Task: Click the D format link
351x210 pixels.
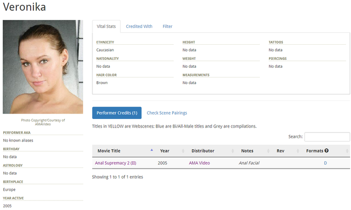Action: (325, 163)
